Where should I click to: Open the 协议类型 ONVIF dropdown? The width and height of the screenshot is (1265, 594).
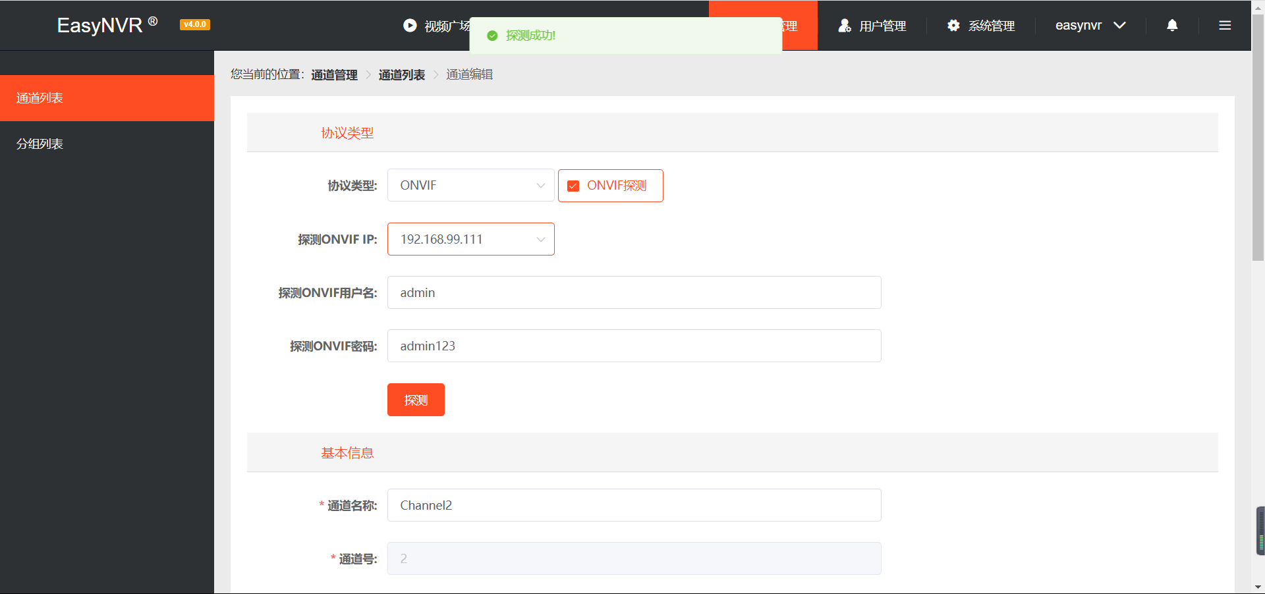tap(470, 185)
